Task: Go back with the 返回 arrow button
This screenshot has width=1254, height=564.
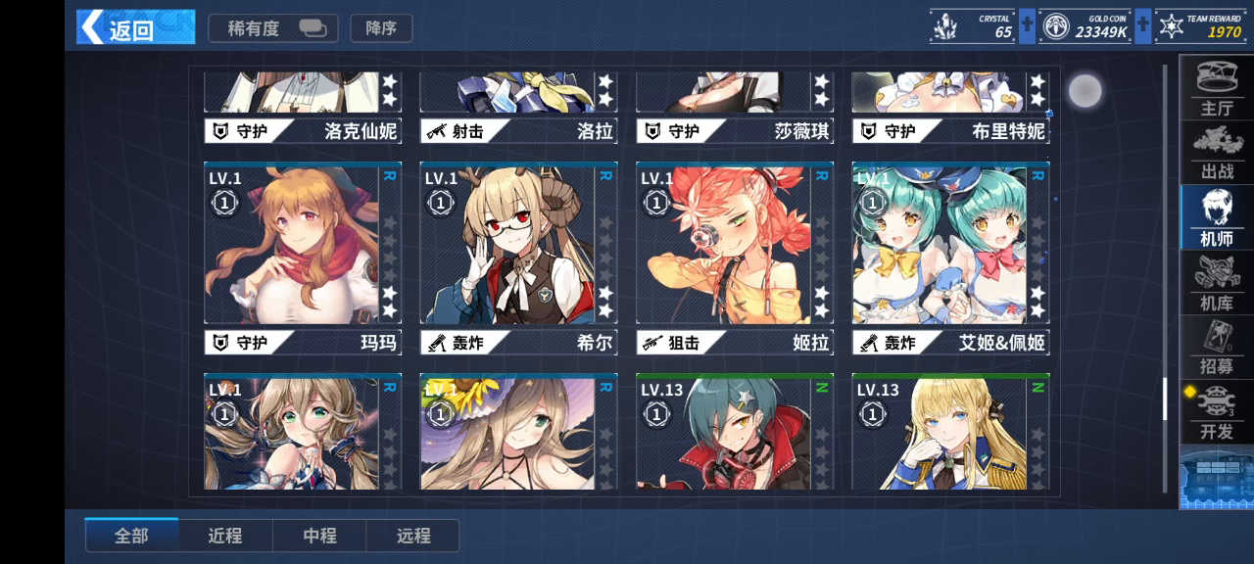Action: pos(135,27)
